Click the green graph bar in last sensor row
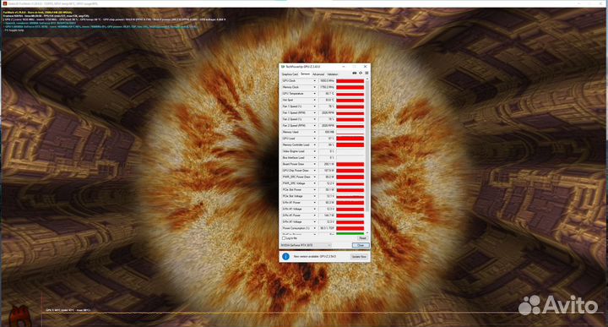 350,234
